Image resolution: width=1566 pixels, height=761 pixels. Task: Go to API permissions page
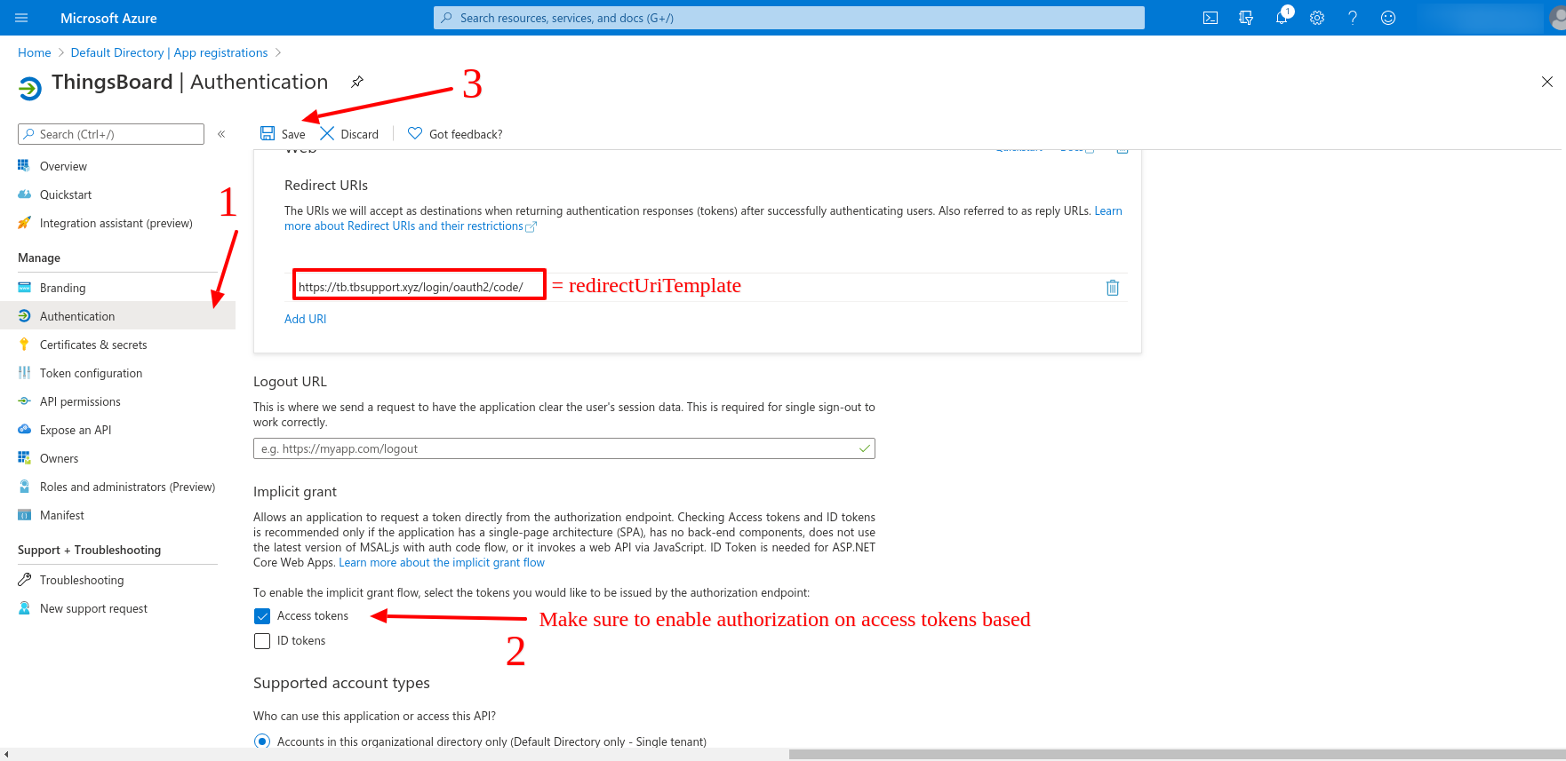[x=80, y=401]
